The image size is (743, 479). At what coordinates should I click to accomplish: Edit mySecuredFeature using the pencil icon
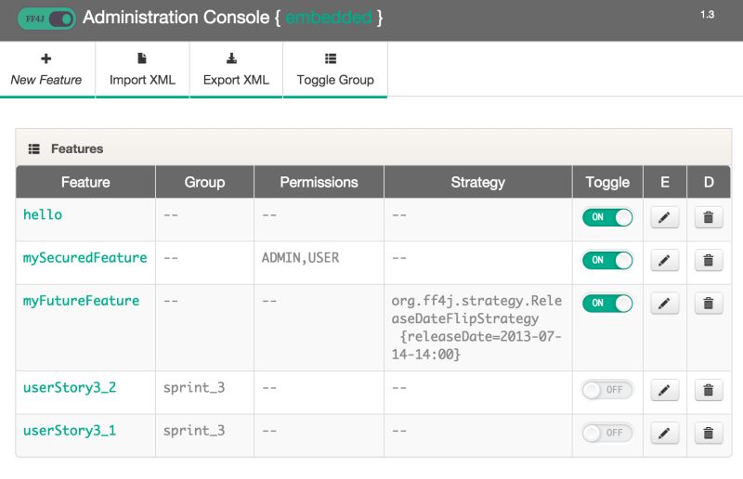[x=664, y=260]
